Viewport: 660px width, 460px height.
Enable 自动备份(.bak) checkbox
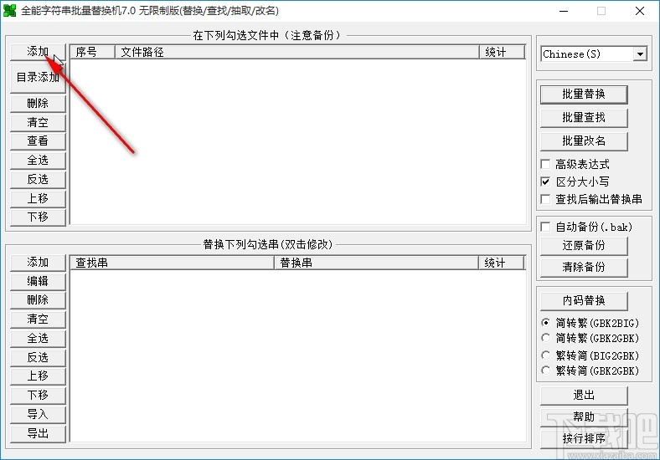click(x=545, y=227)
